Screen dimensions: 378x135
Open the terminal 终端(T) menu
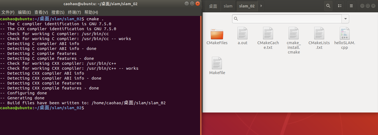[x=75, y=12]
